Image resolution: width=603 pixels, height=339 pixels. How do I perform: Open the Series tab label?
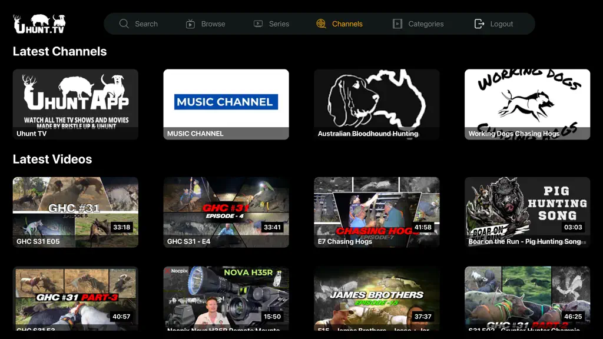point(279,24)
